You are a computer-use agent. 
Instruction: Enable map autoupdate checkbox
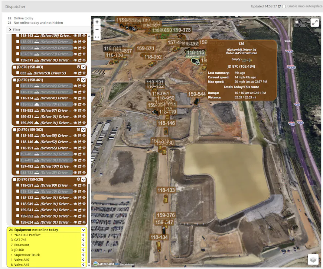click(x=284, y=6)
